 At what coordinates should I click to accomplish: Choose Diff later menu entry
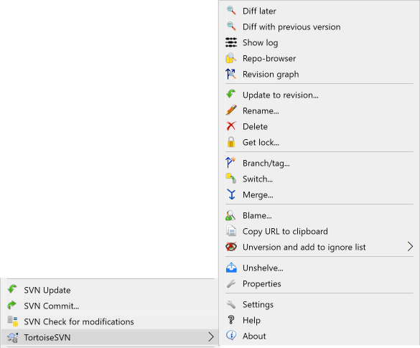(319, 11)
